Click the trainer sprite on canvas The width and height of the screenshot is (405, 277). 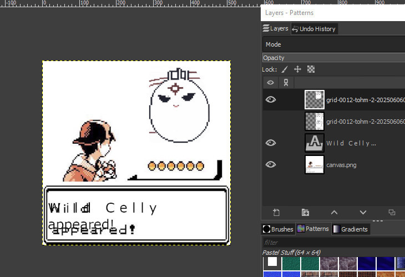[x=90, y=151]
